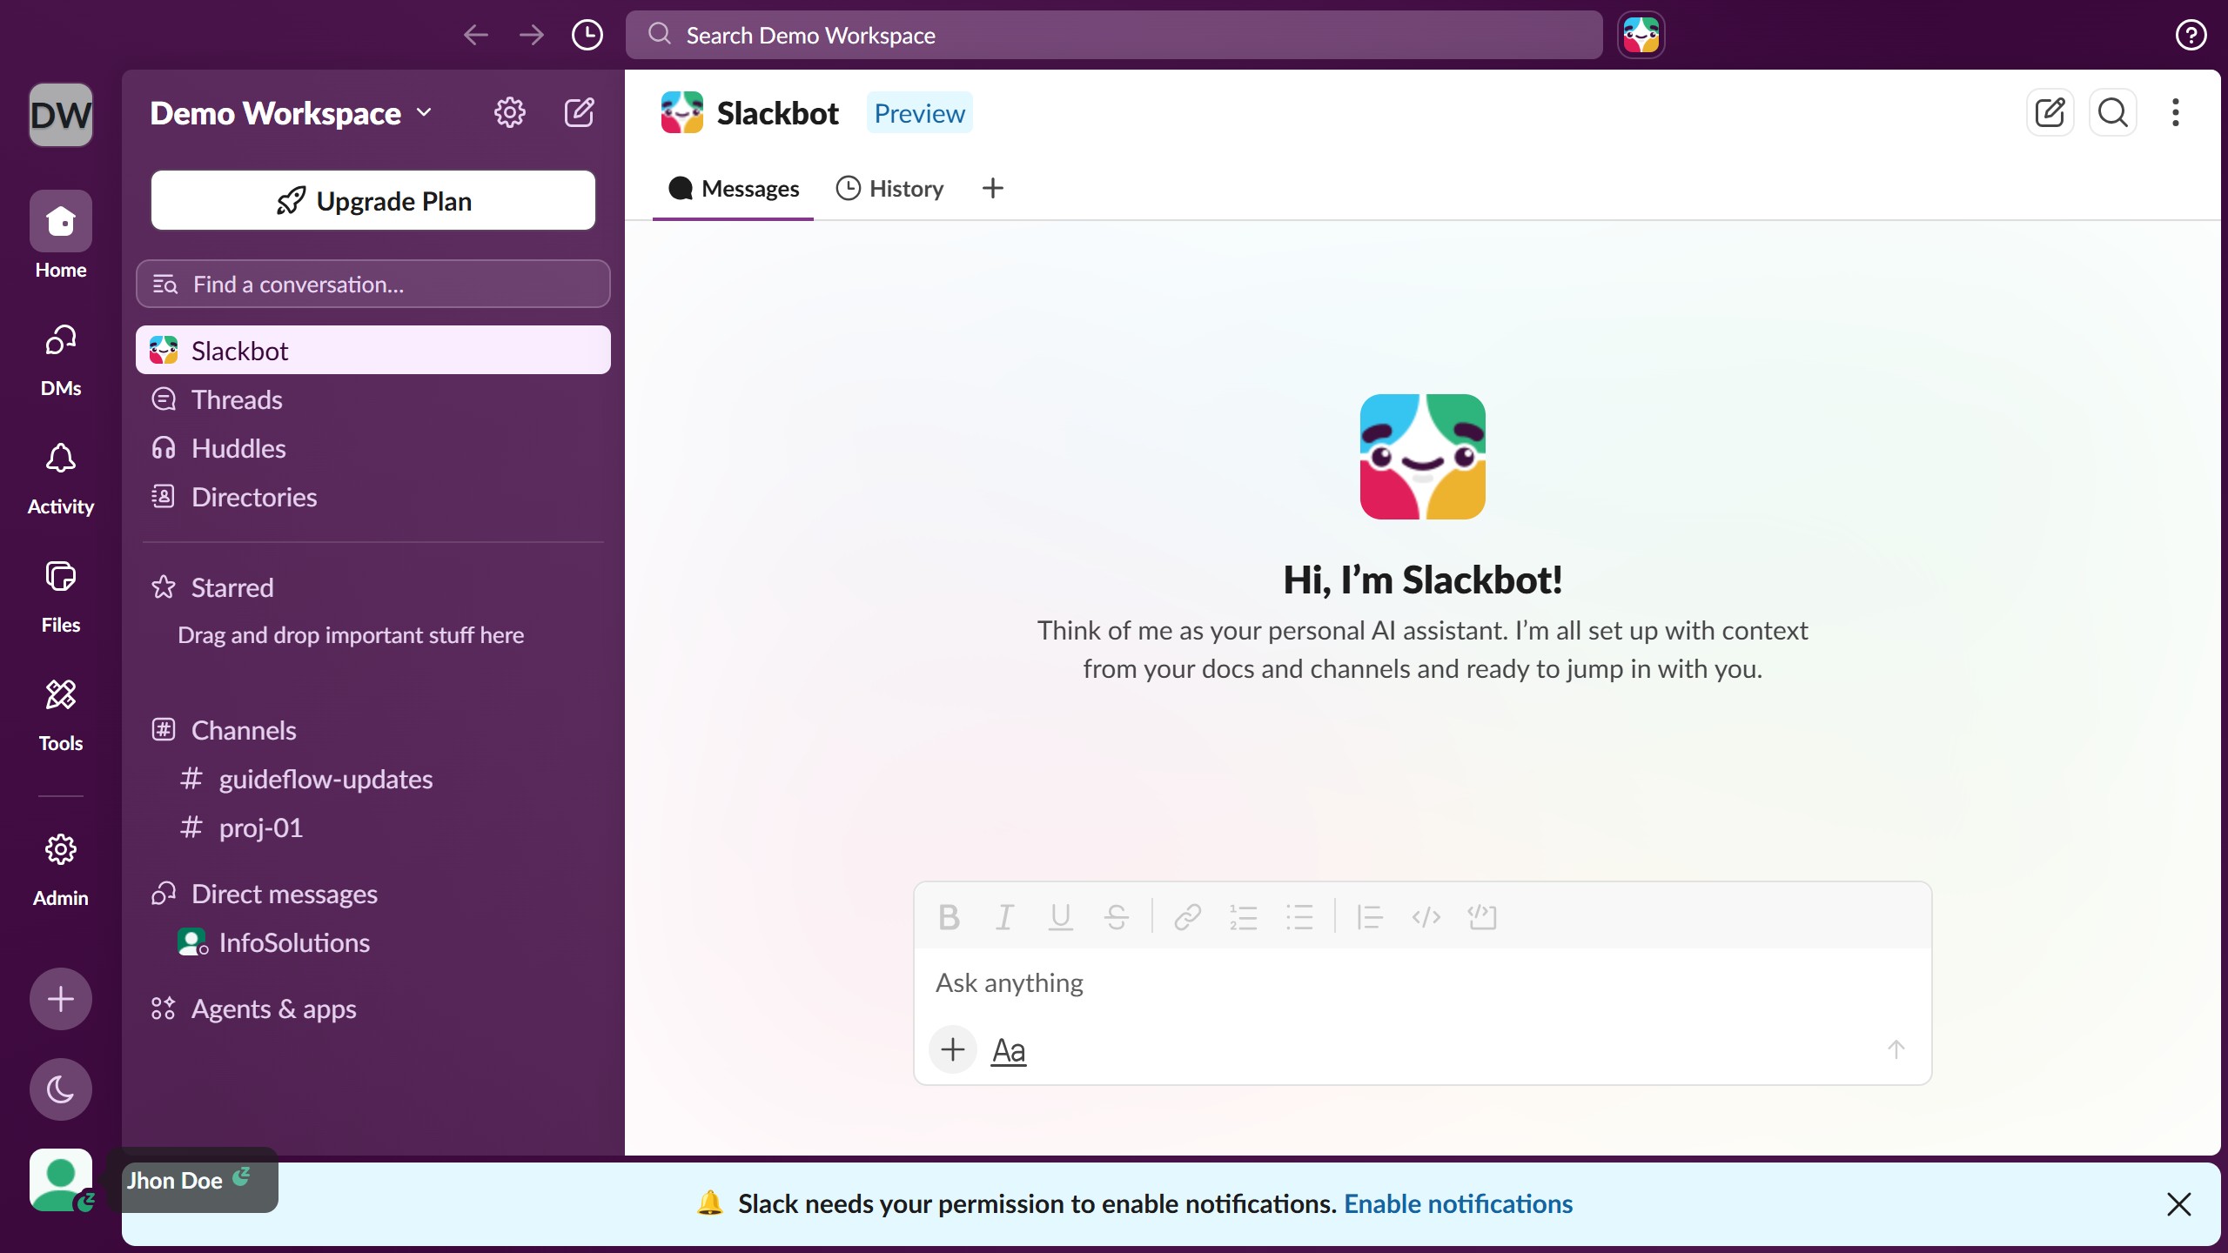2228x1253 pixels.
Task: Toggle inline code formatting
Action: [1426, 917]
